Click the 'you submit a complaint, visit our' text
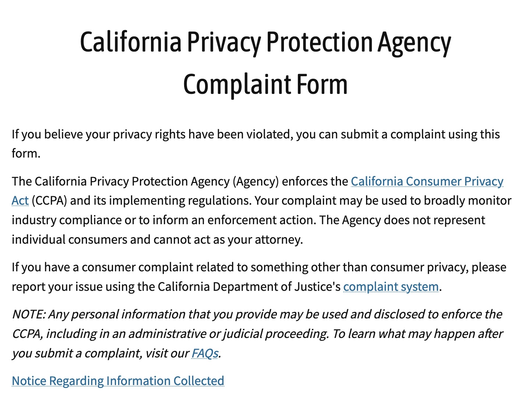This screenshot has height=402, width=520. pos(100,353)
